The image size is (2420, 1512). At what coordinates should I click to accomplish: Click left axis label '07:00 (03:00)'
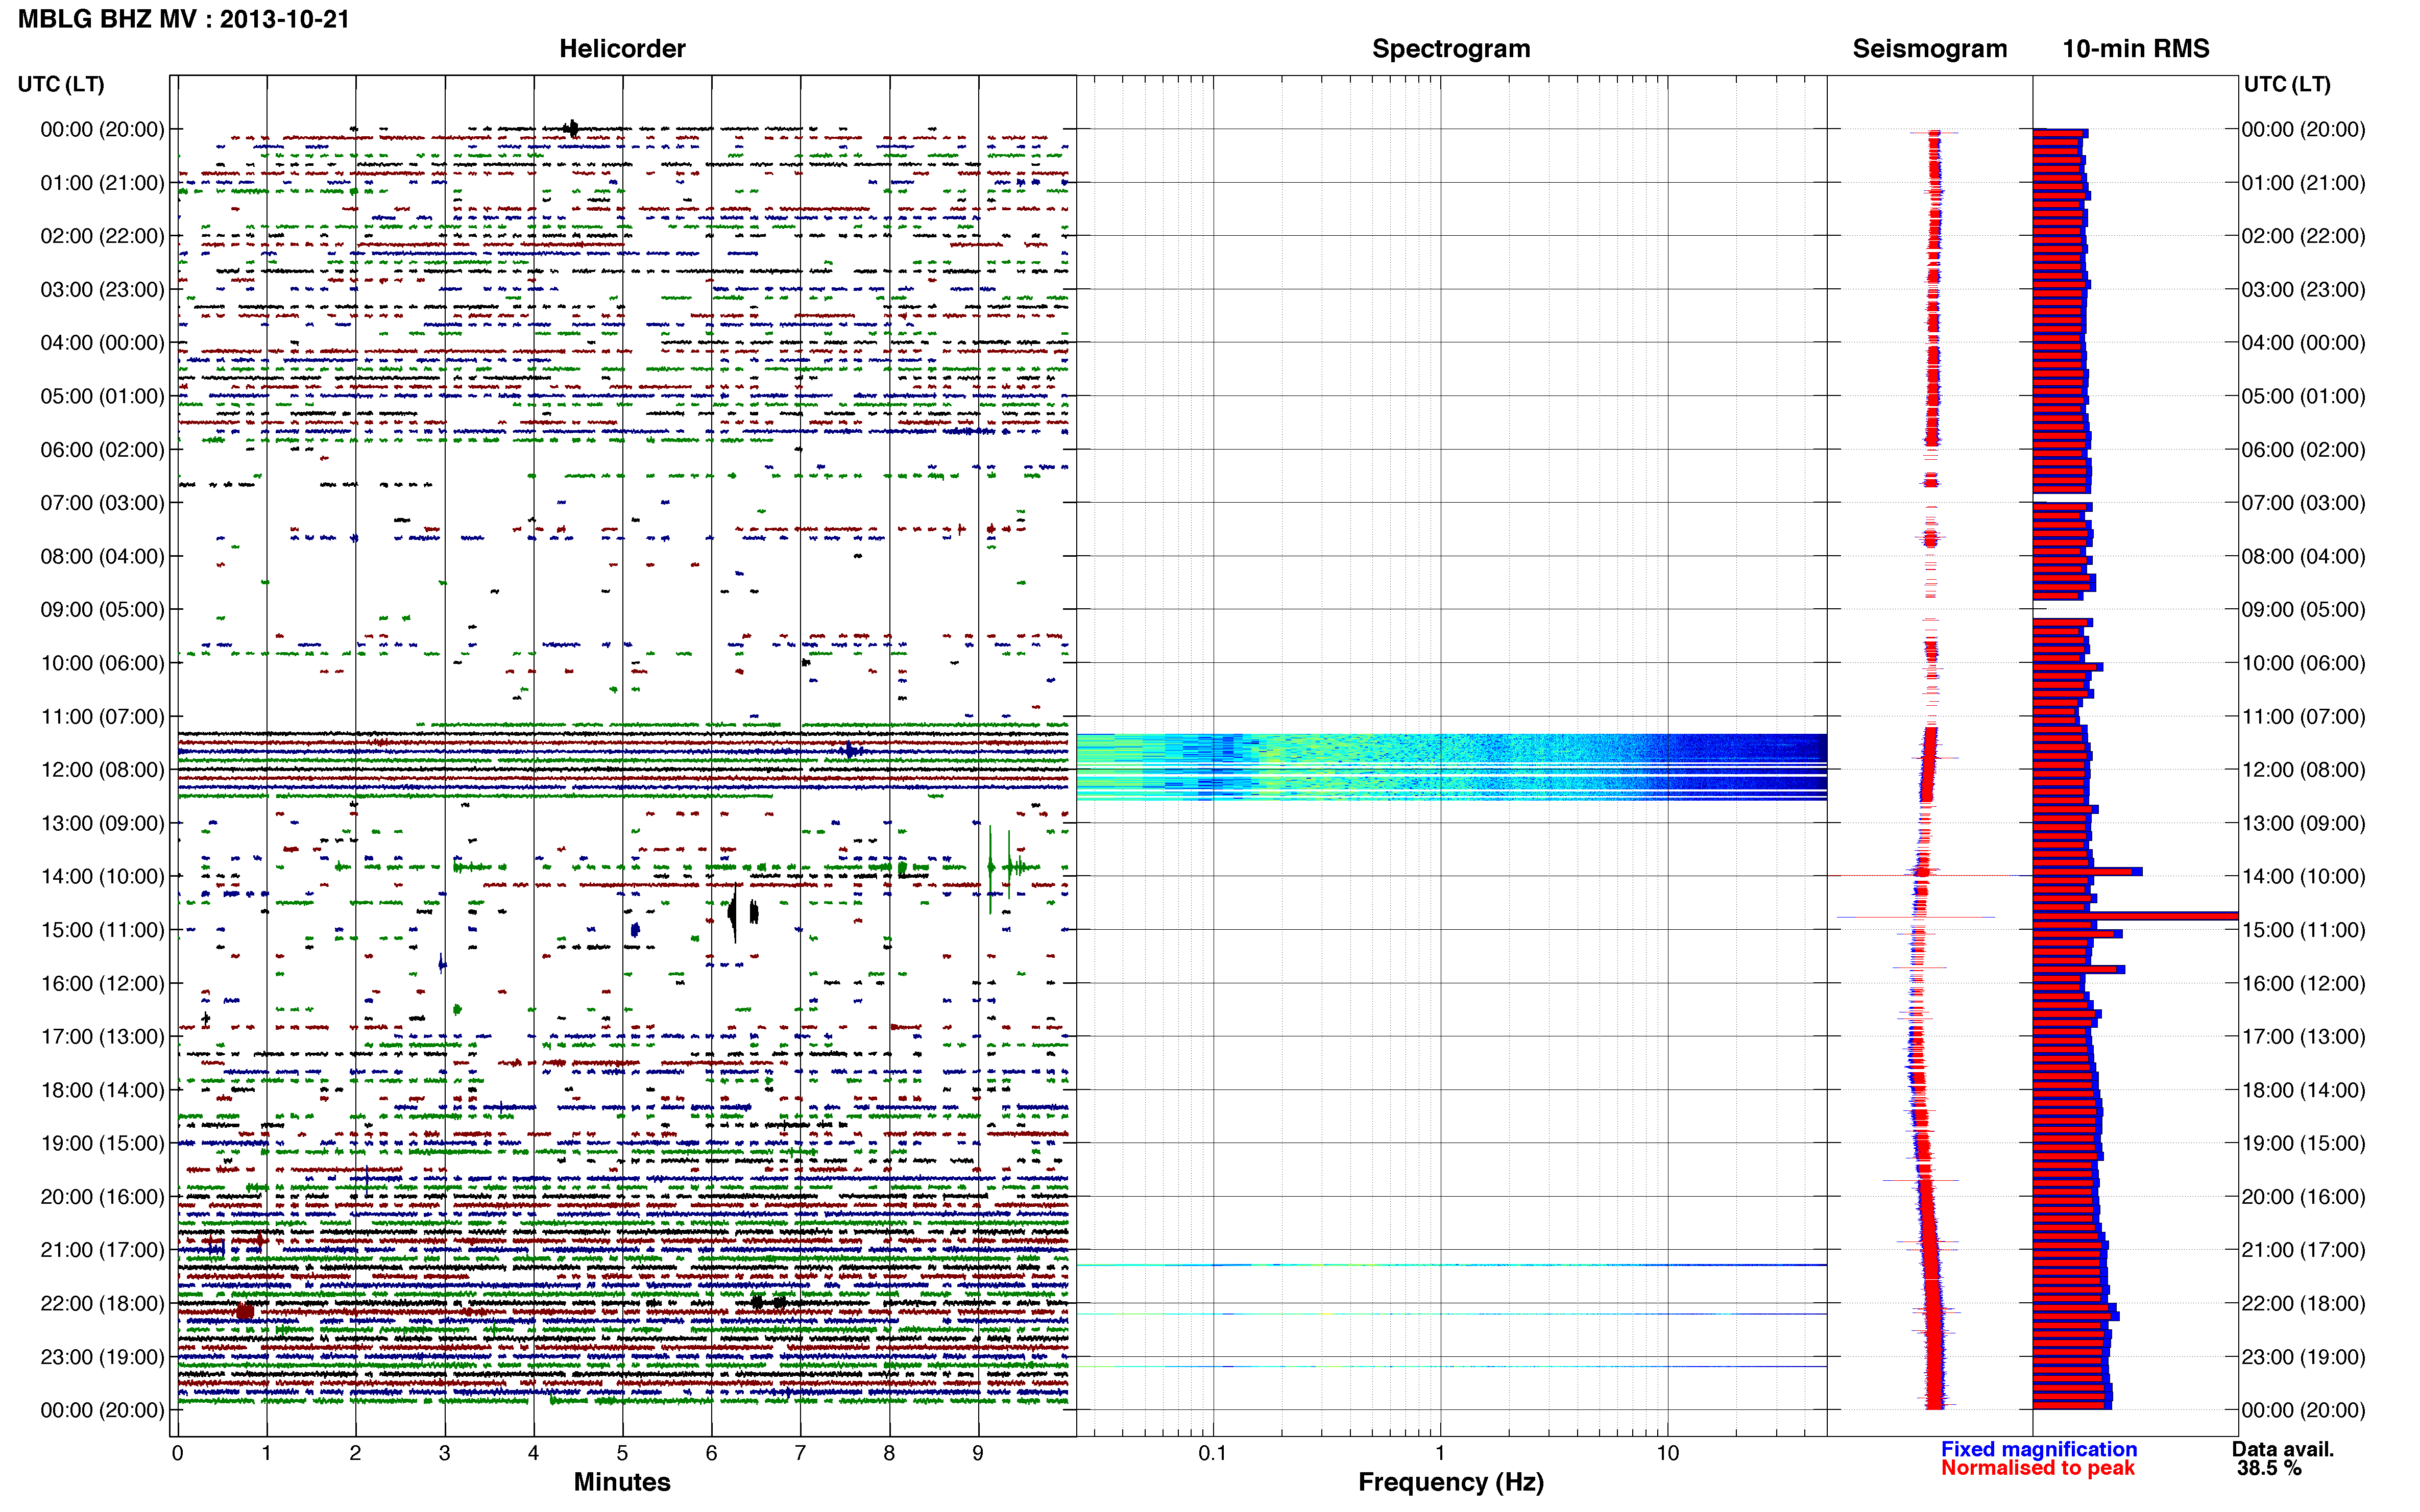pos(102,502)
